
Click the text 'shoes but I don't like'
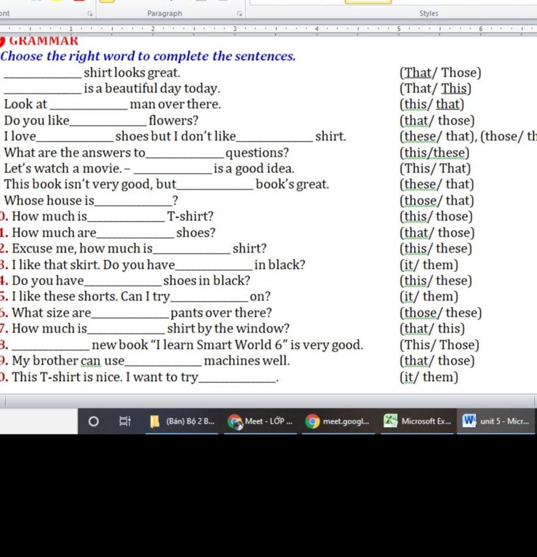click(176, 136)
